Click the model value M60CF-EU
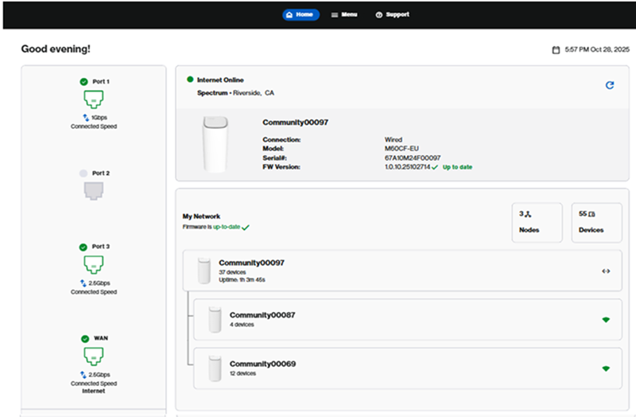636x417 pixels. 401,149
